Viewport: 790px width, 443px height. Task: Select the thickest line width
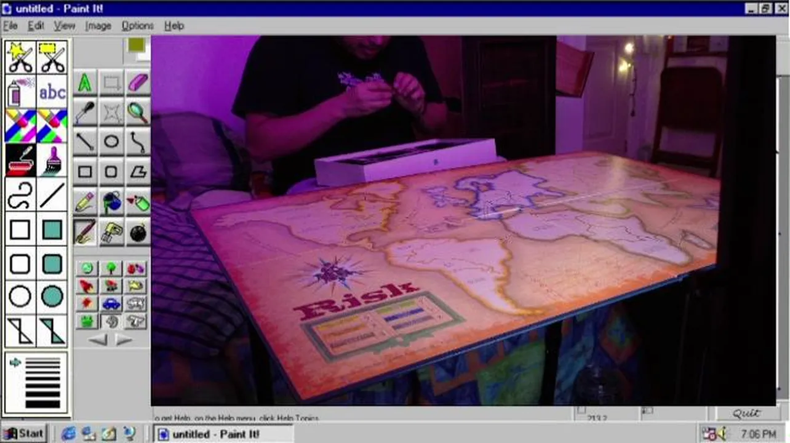43,404
